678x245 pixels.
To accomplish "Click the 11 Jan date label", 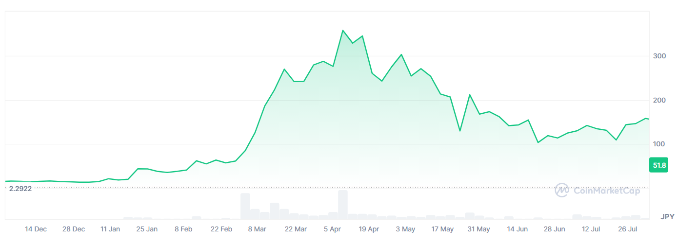I will 110,229.
